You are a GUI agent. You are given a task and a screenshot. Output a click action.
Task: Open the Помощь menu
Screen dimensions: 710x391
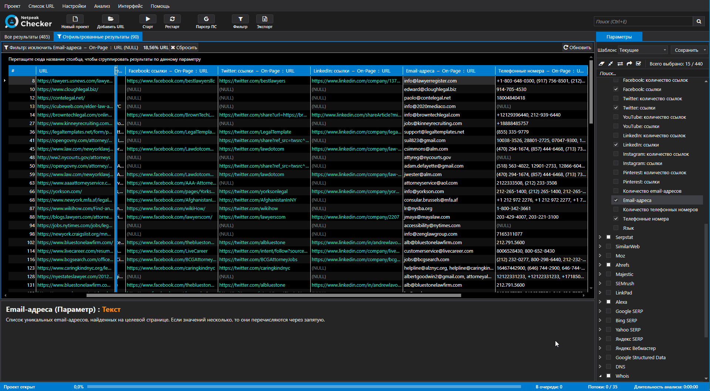[x=160, y=6]
